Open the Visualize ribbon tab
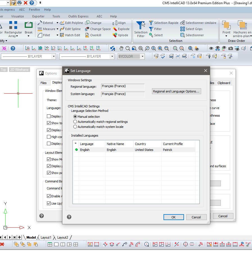 coord(18,16)
